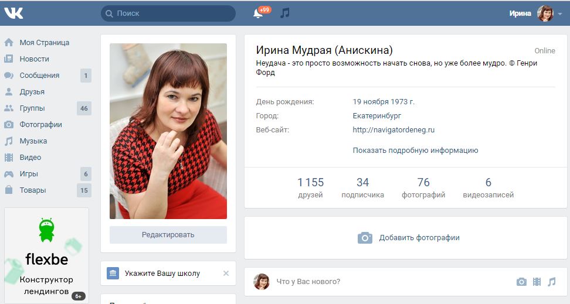This screenshot has height=304, width=570.
Task: Click the people icon beside Группы
Action: (x=9, y=108)
